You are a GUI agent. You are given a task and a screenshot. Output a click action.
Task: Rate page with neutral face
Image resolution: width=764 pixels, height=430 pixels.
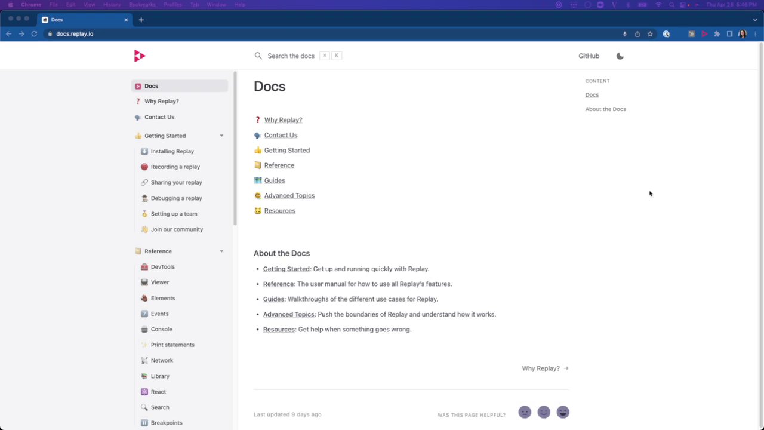click(x=525, y=412)
